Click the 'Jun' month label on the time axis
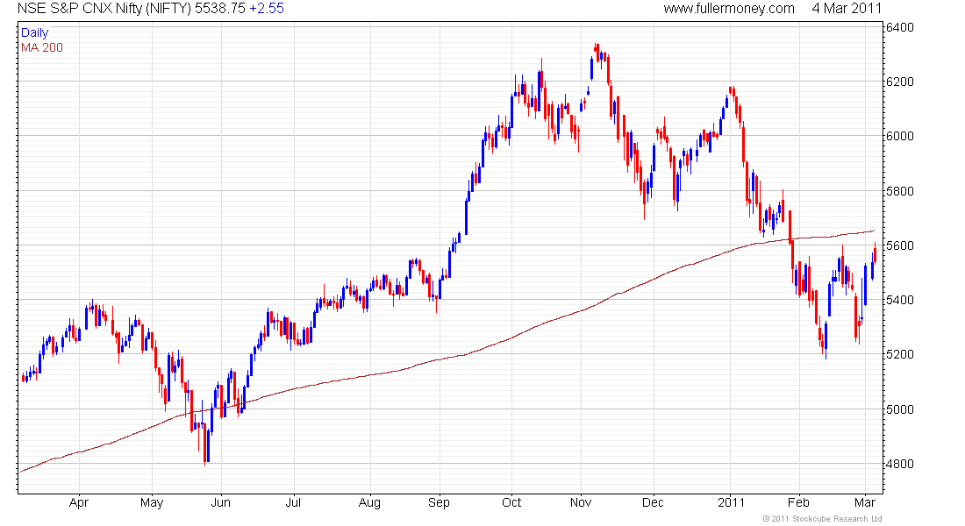This screenshot has width=965, height=526. (221, 503)
